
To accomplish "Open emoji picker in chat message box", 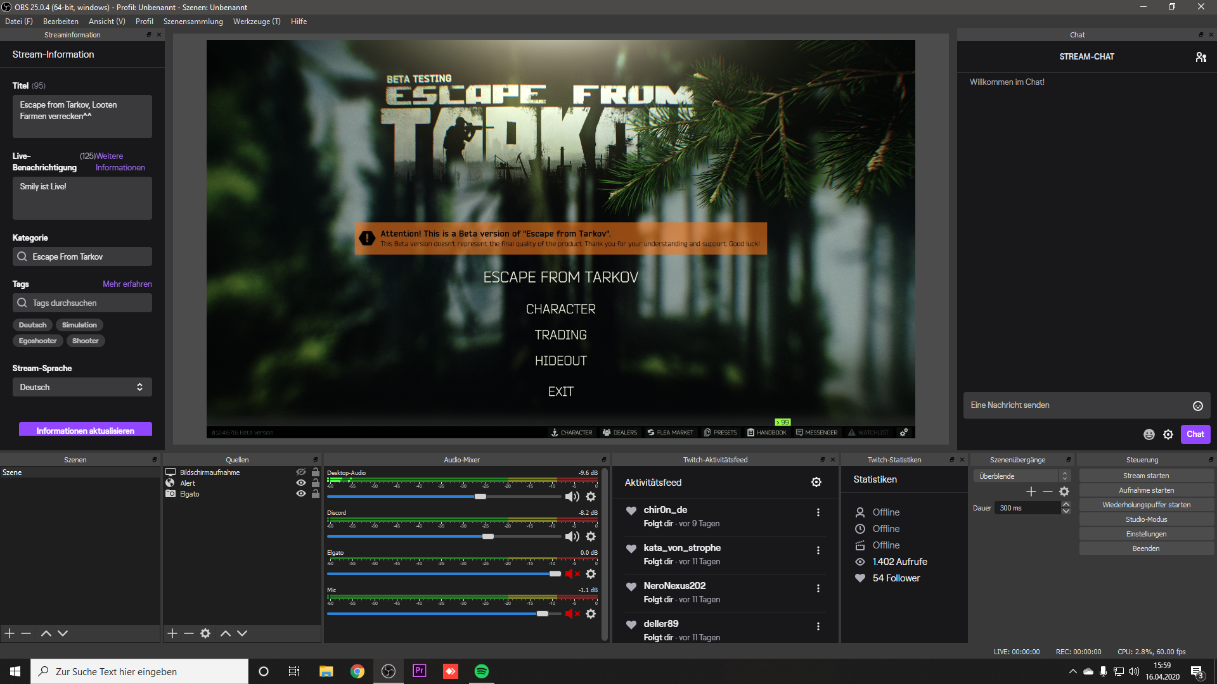I will (1197, 406).
